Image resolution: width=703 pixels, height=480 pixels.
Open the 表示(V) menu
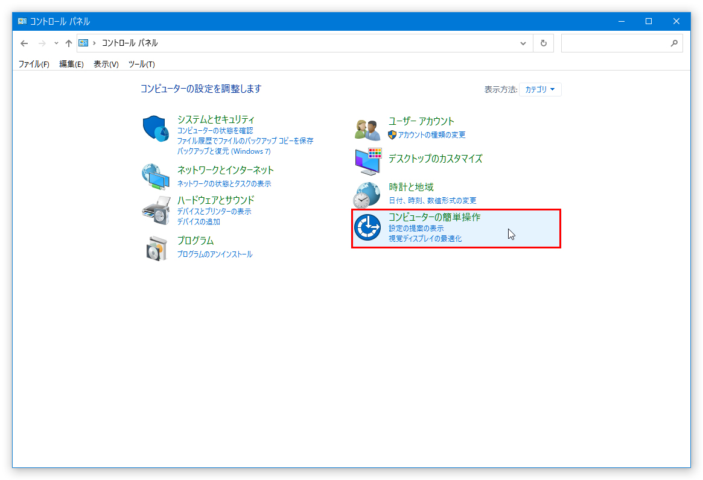tap(106, 64)
